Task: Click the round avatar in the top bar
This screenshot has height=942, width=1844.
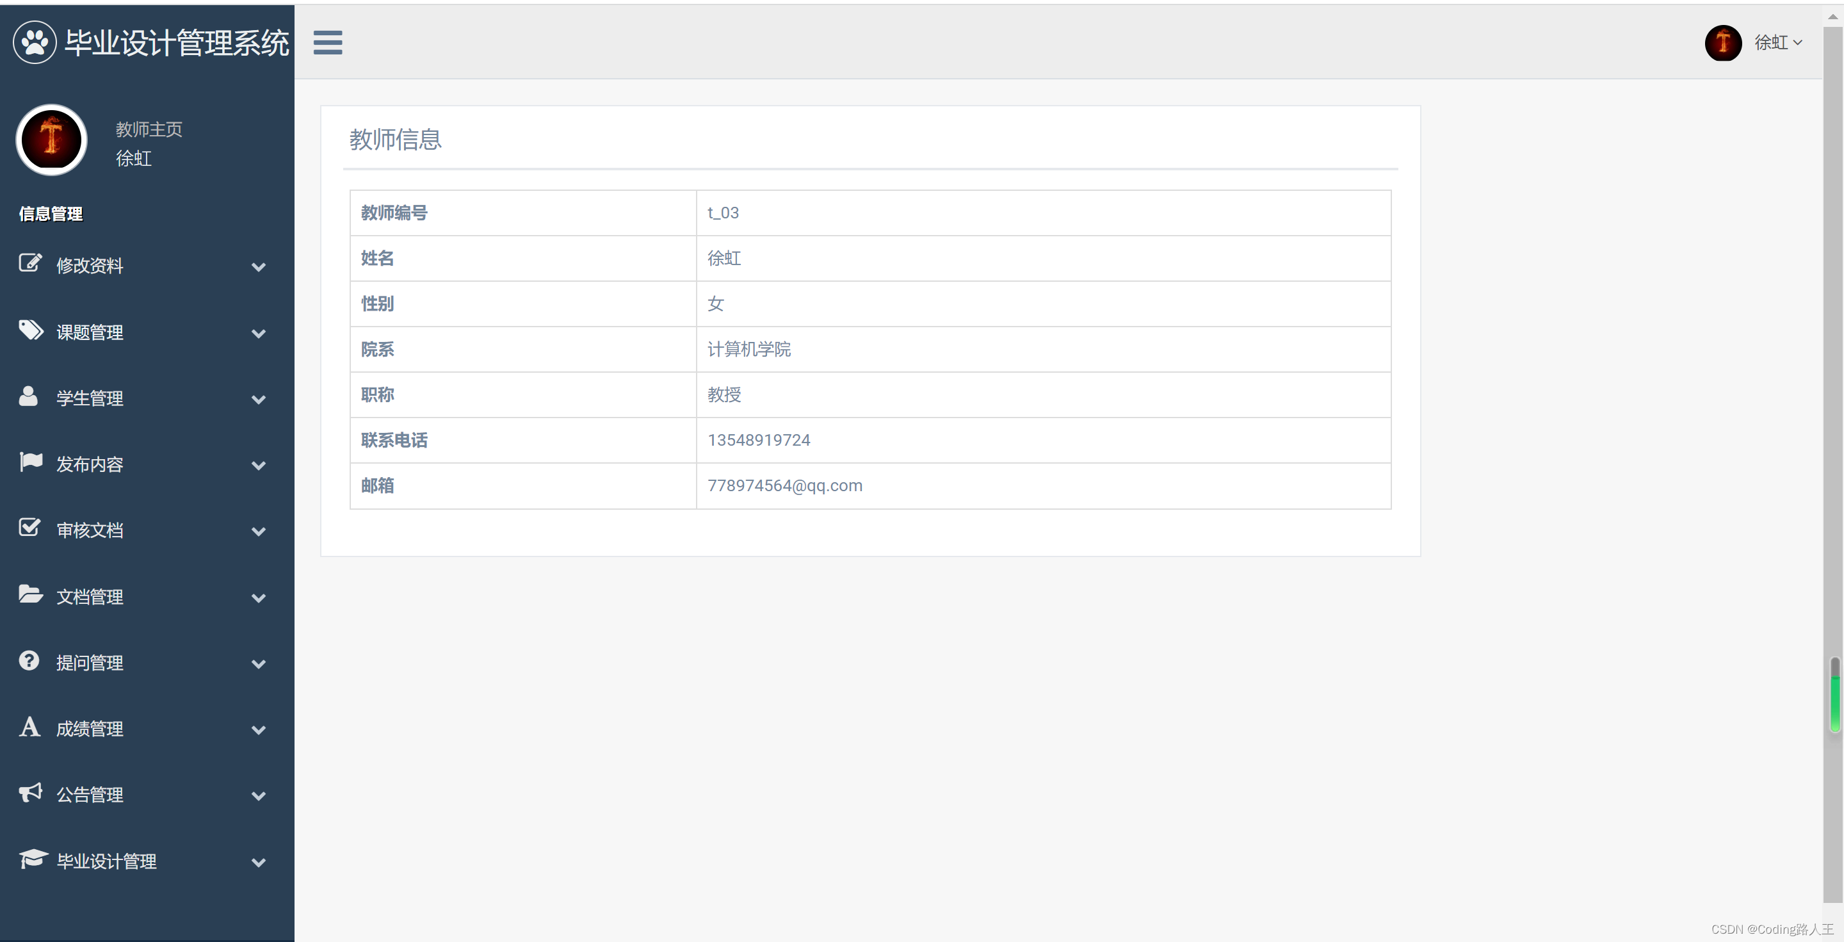Action: [x=1723, y=43]
